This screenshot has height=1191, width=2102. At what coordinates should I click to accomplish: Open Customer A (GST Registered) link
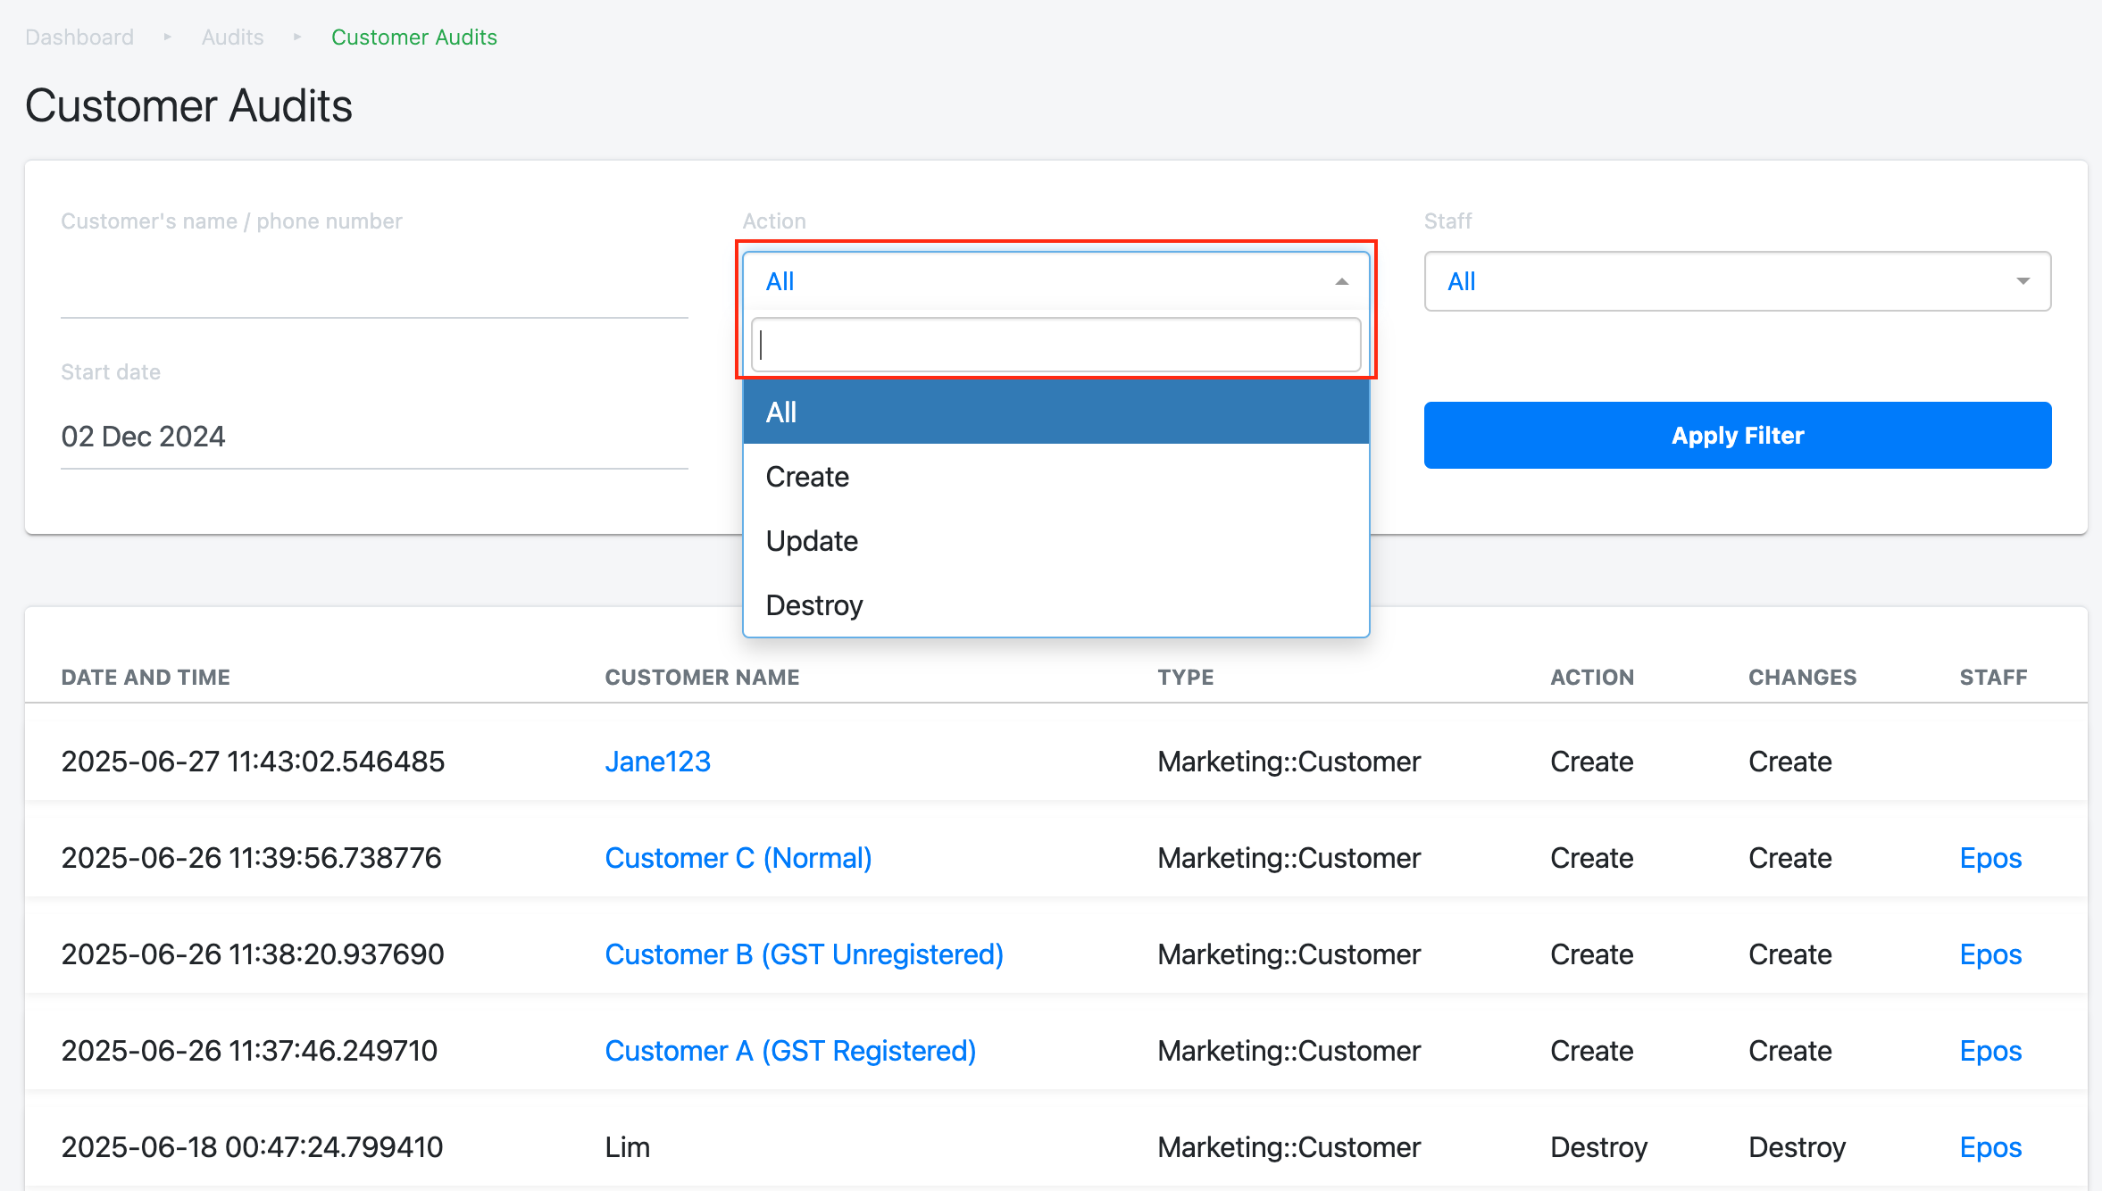(790, 1051)
